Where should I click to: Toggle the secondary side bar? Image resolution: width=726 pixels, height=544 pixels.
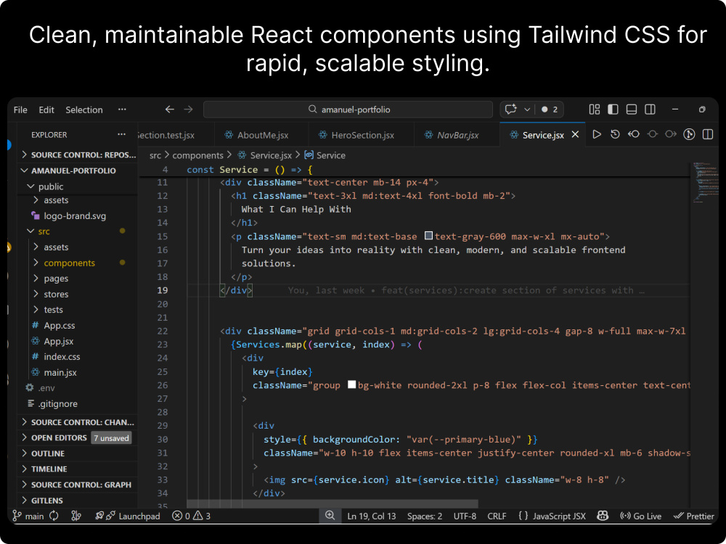650,110
